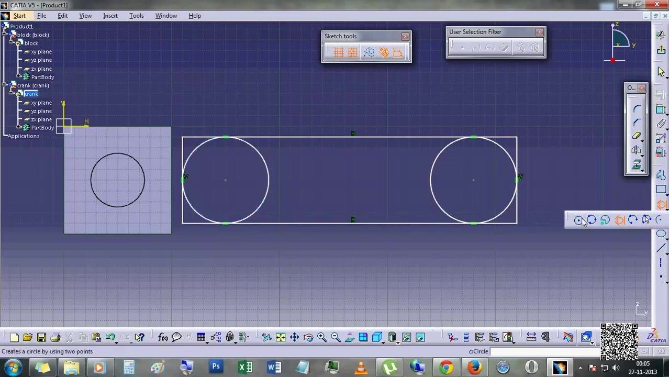Open the Tools menu
669x377 pixels.
[137, 16]
